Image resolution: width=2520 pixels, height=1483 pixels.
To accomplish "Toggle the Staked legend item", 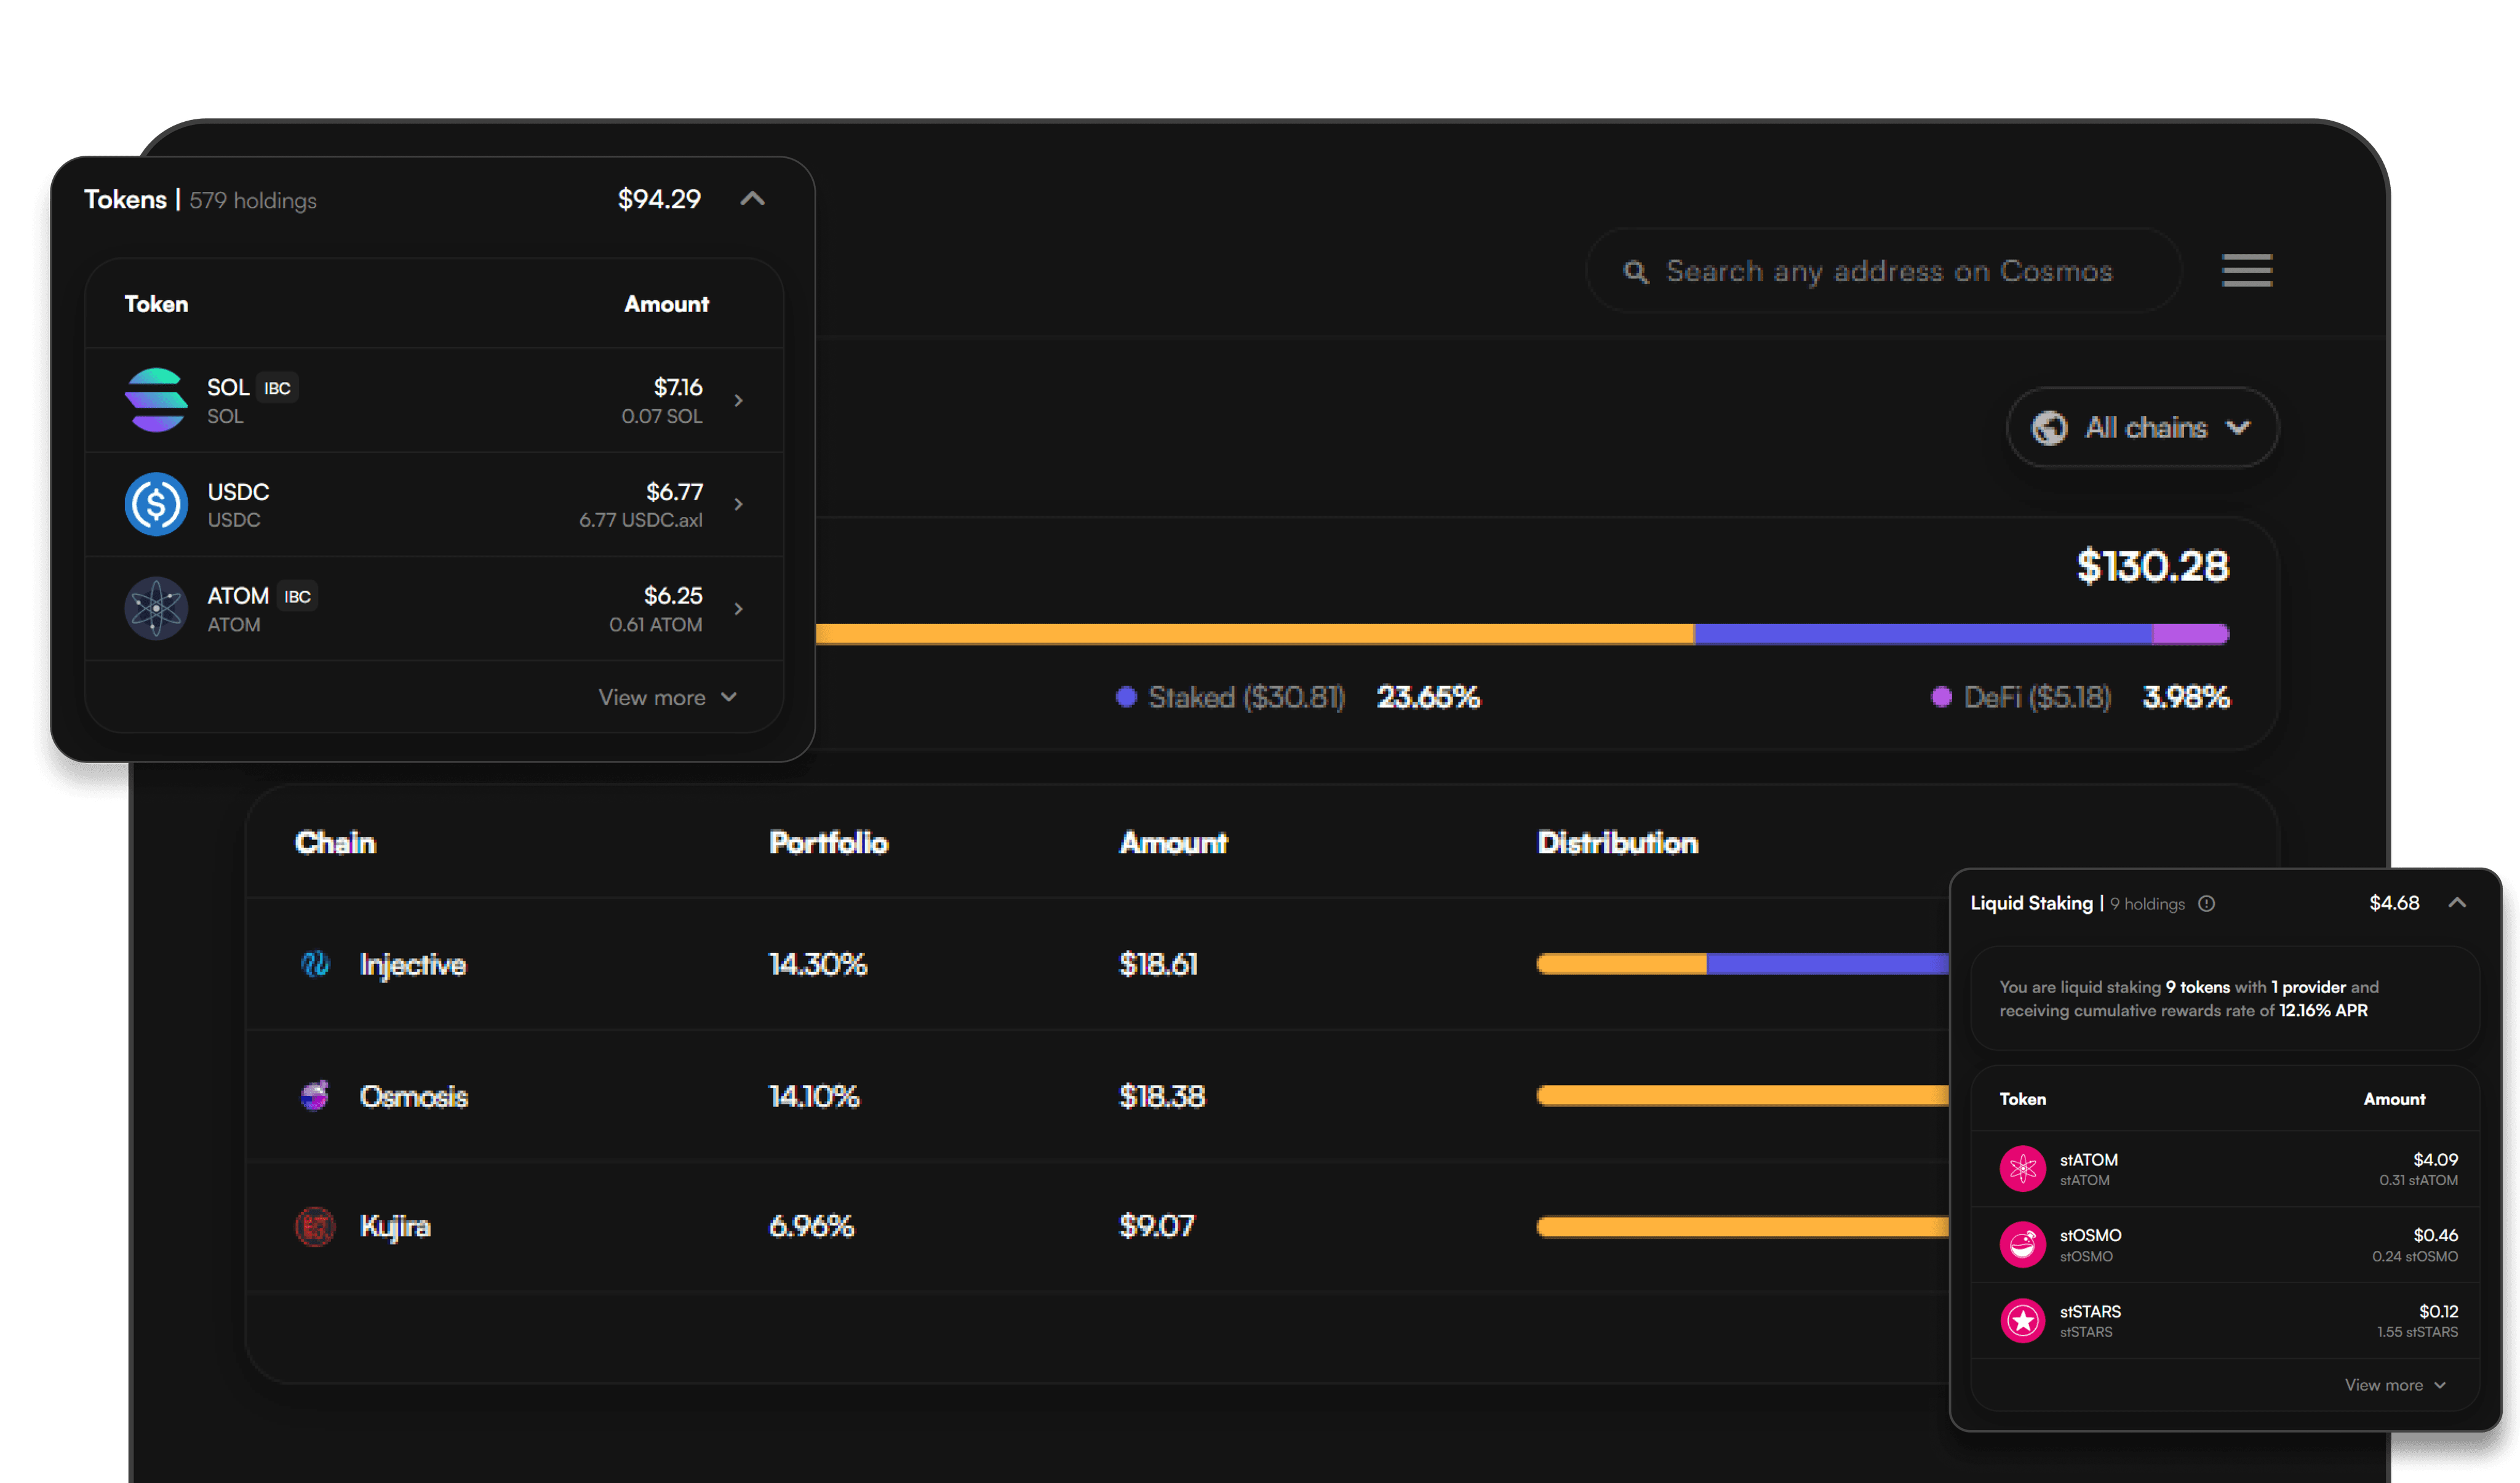I will pyautogui.click(x=1230, y=697).
